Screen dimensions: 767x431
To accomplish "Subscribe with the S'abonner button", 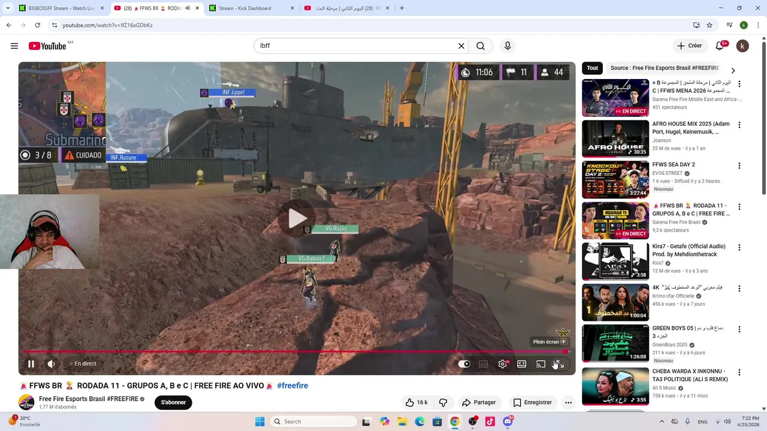I will click(173, 402).
